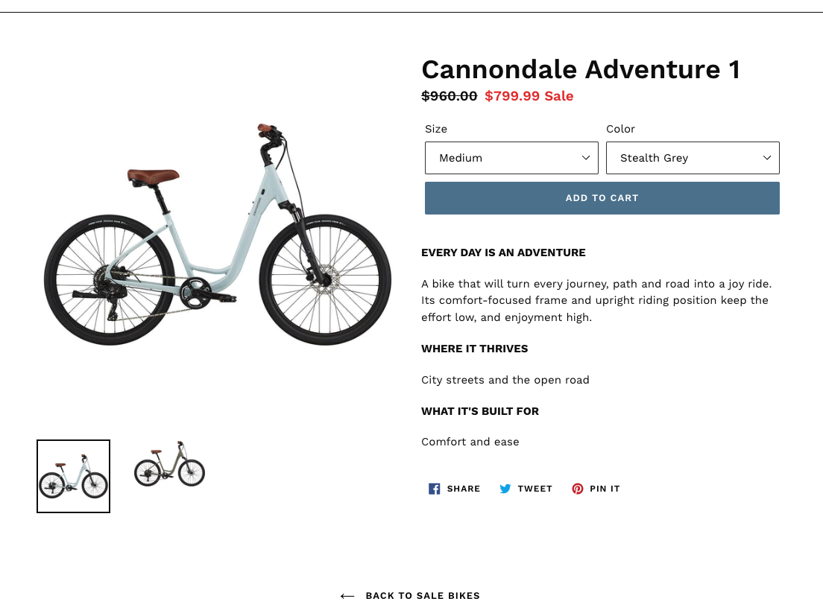Viewport: 823px width, 613px height.
Task: Open the Color dropdown showing Stealth Grey
Action: tap(693, 158)
